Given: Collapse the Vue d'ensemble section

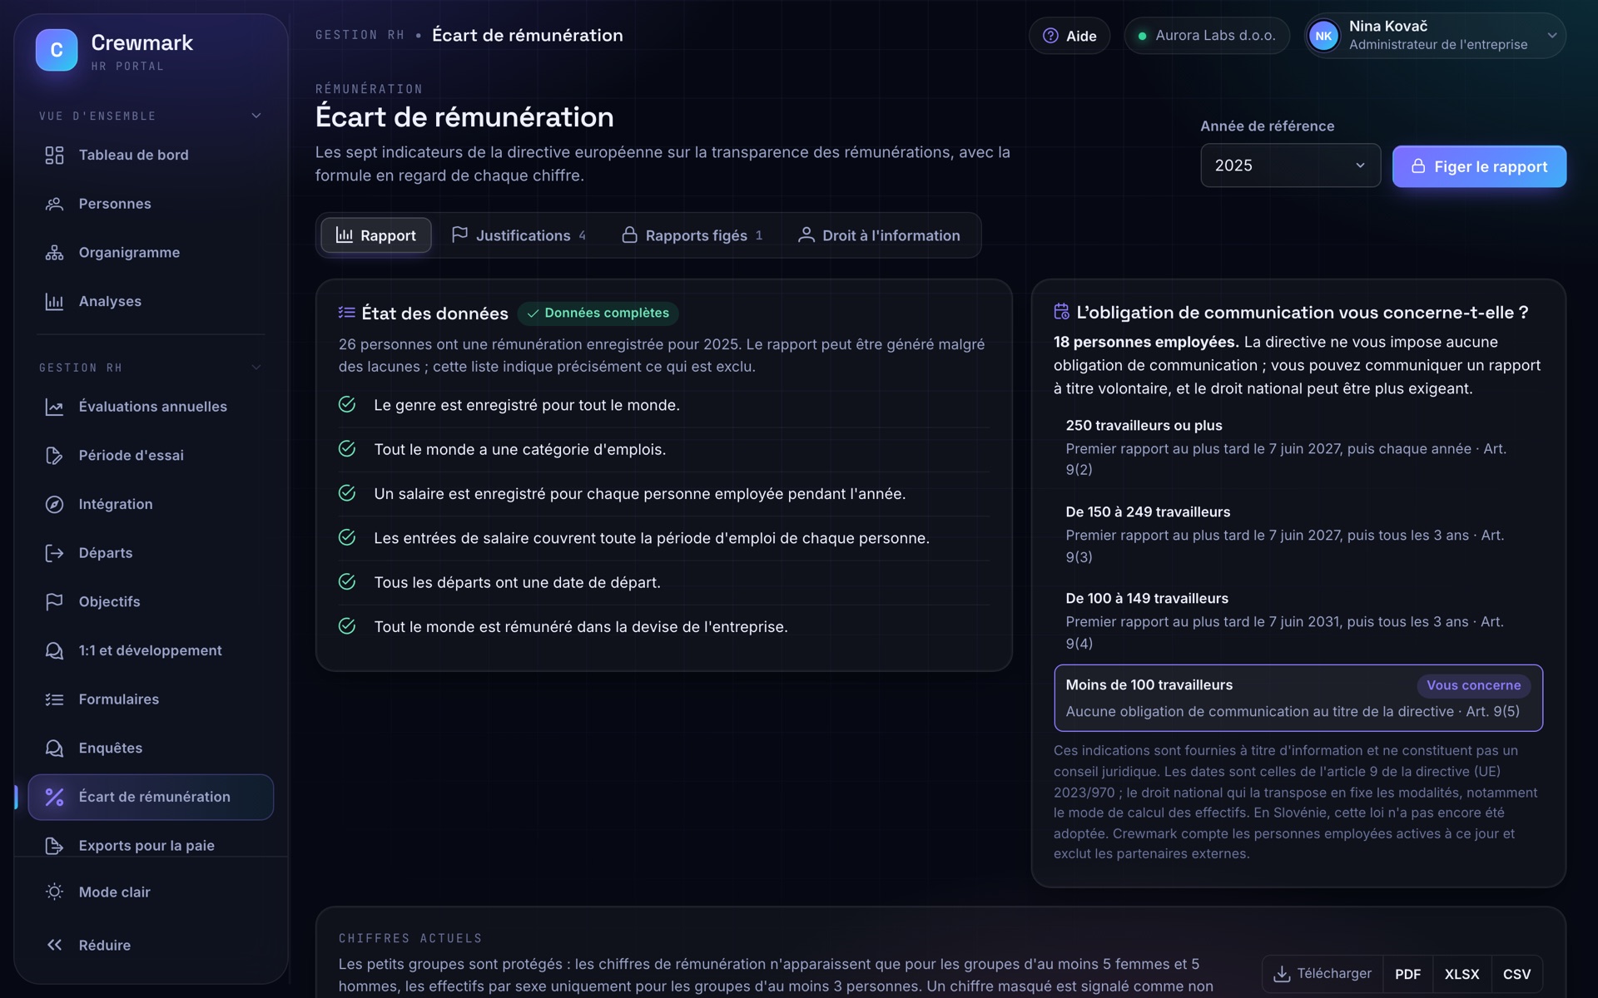Looking at the screenshot, I should (x=256, y=116).
